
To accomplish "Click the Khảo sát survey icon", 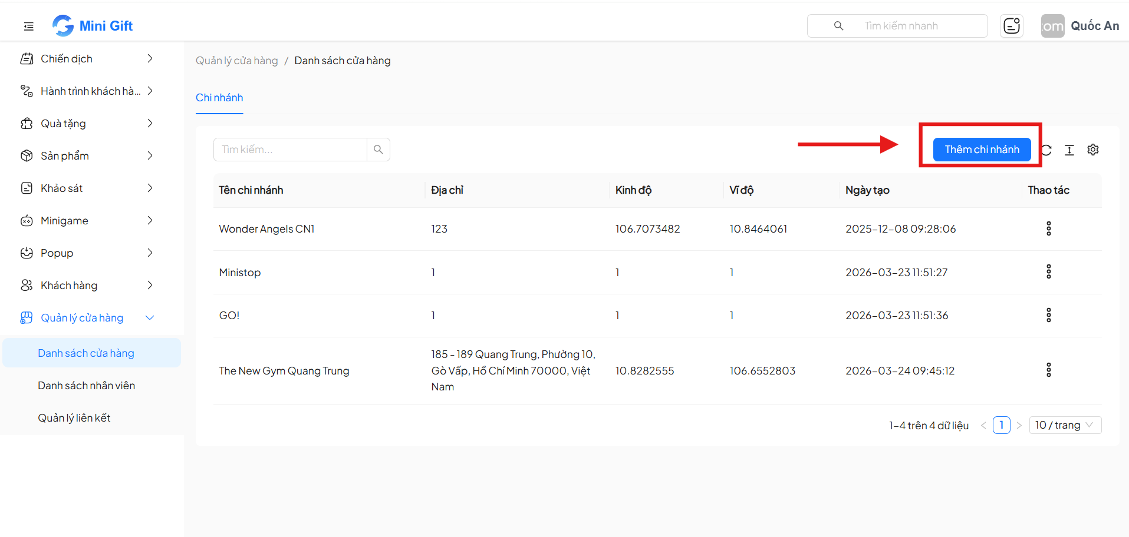I will pos(27,188).
